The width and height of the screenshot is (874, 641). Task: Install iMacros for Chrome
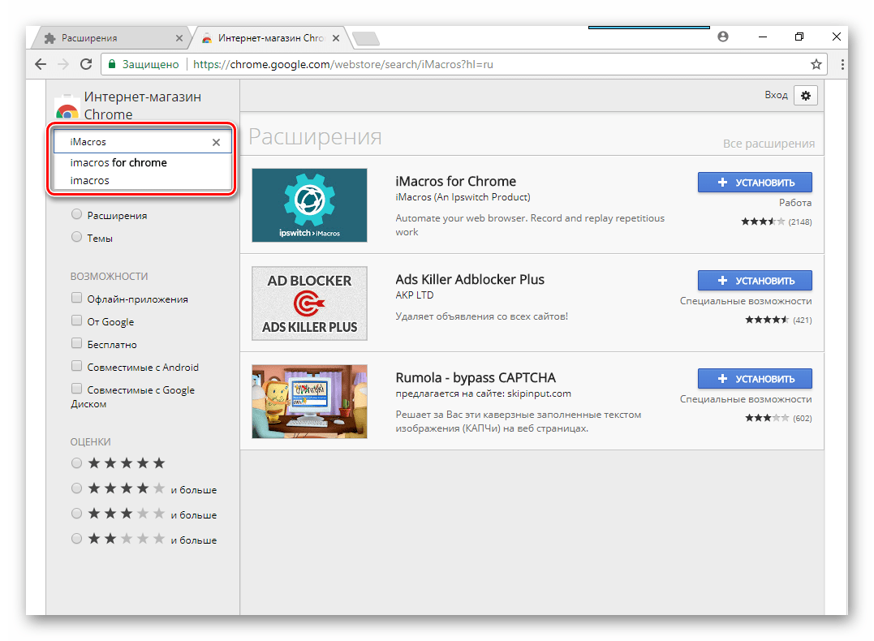click(755, 183)
